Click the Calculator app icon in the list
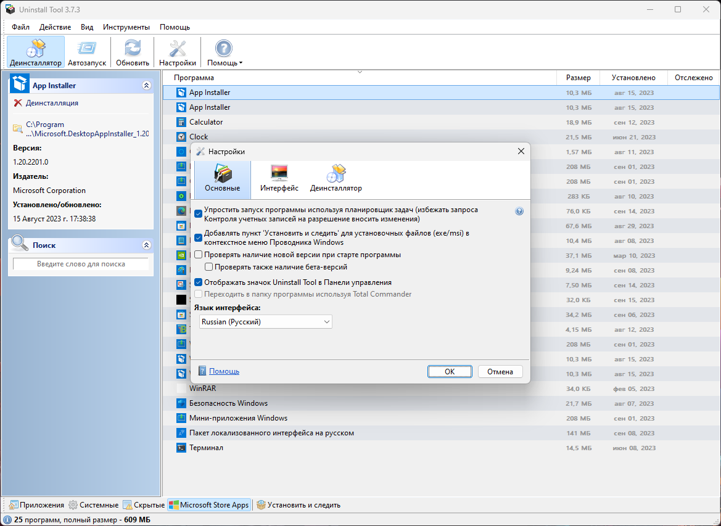721x526 pixels. click(x=181, y=122)
